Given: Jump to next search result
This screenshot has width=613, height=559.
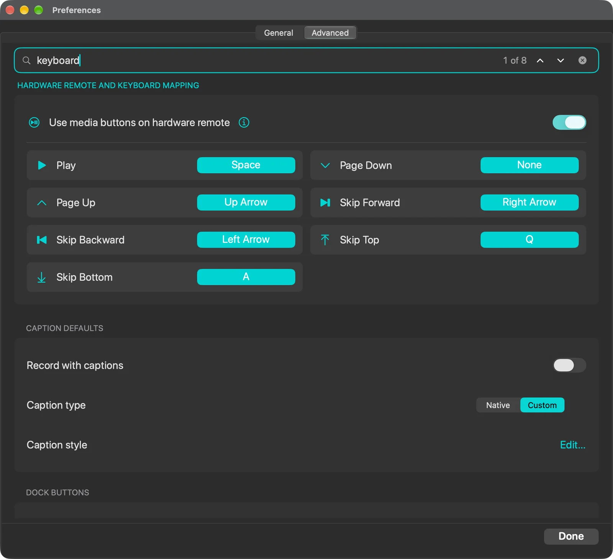Looking at the screenshot, I should (561, 60).
